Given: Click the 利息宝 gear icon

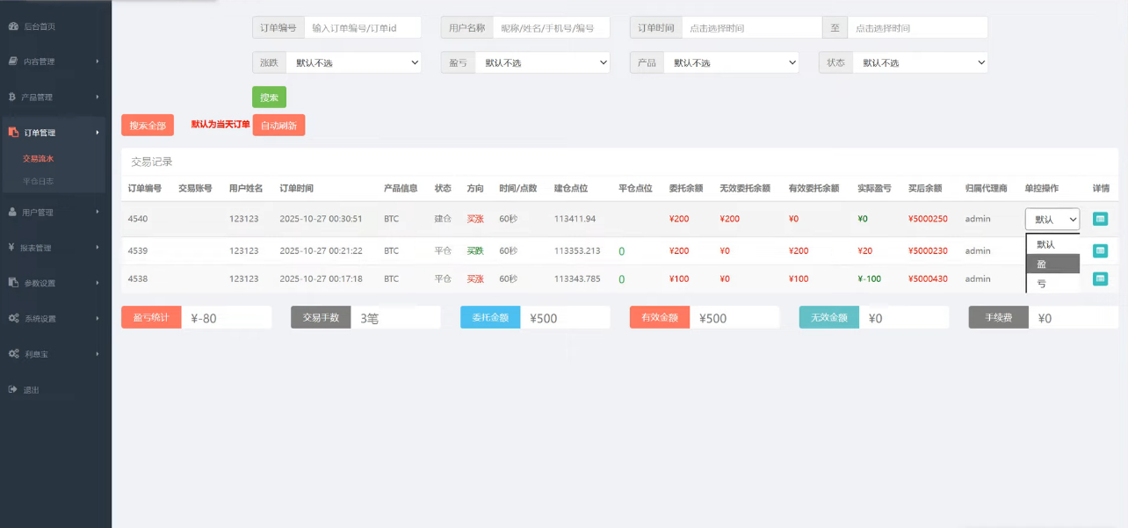Looking at the screenshot, I should [x=12, y=354].
